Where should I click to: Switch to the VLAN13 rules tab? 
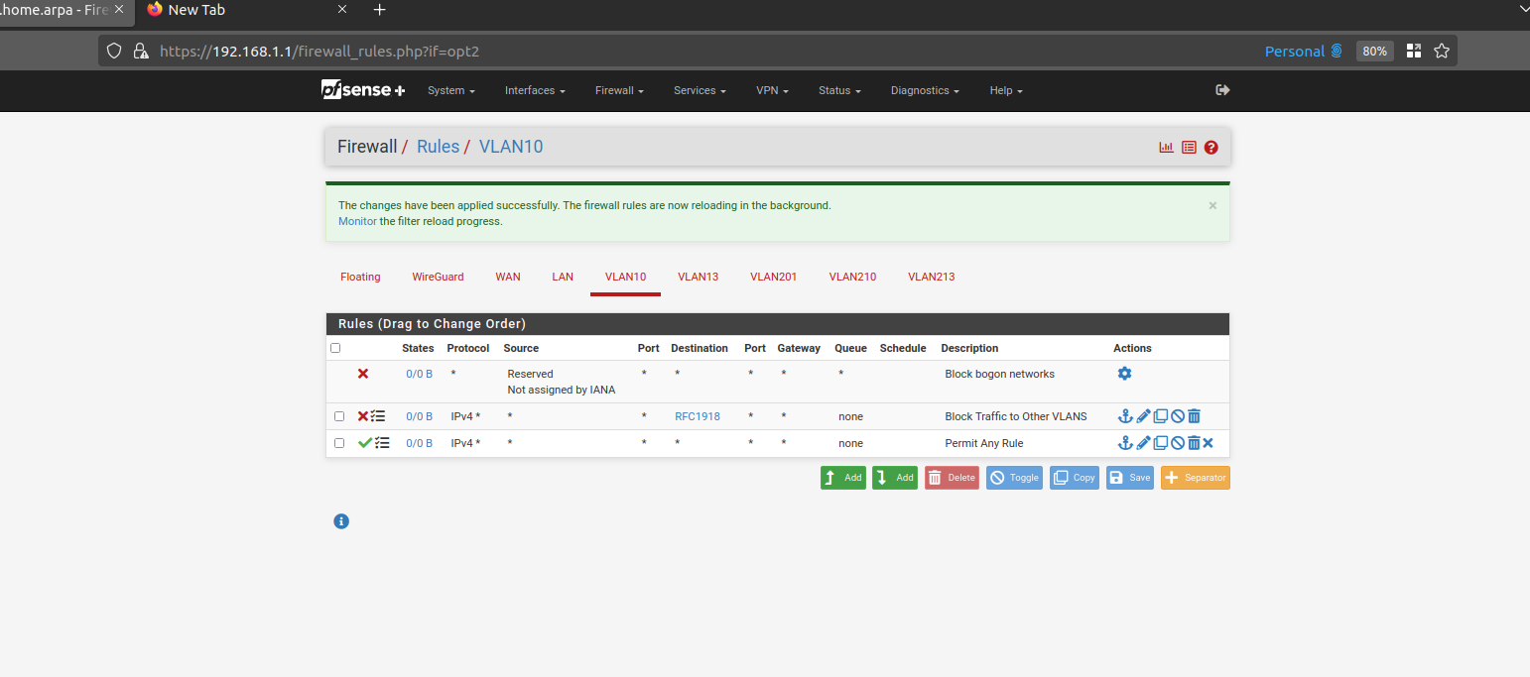tap(698, 277)
